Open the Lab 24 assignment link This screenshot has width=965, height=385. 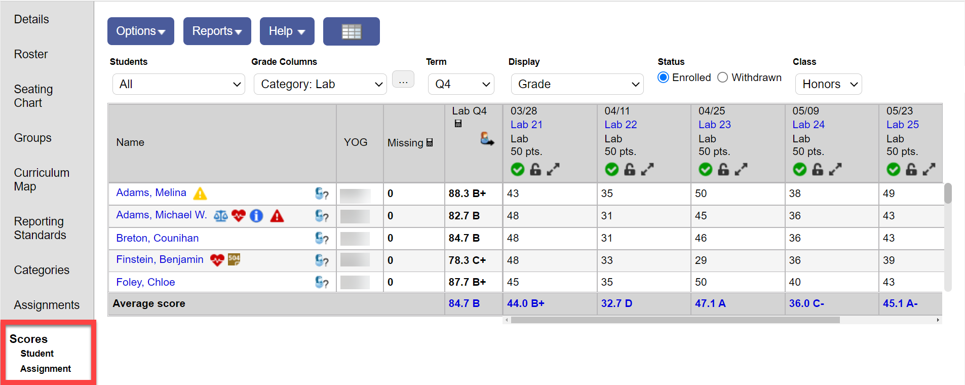pos(808,125)
